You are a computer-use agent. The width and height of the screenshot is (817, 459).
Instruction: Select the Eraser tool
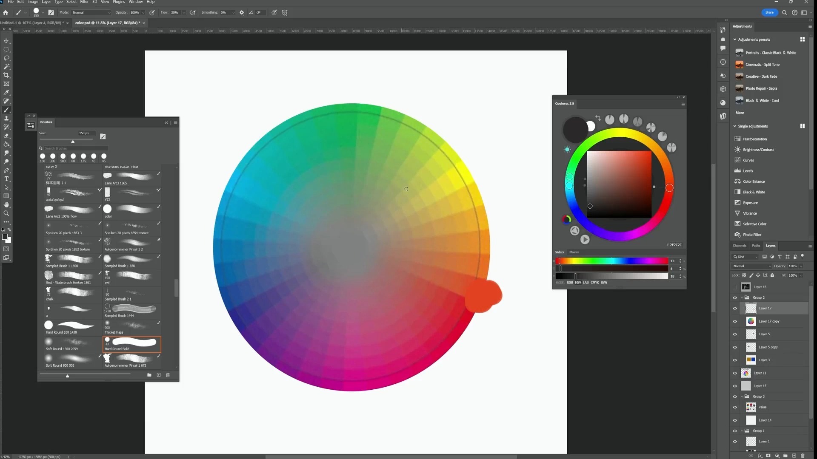click(6, 136)
